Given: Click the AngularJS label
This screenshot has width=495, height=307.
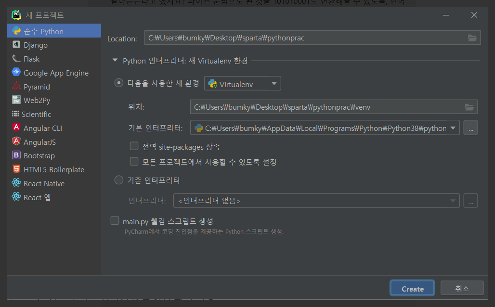Looking at the screenshot, I should (x=40, y=142).
